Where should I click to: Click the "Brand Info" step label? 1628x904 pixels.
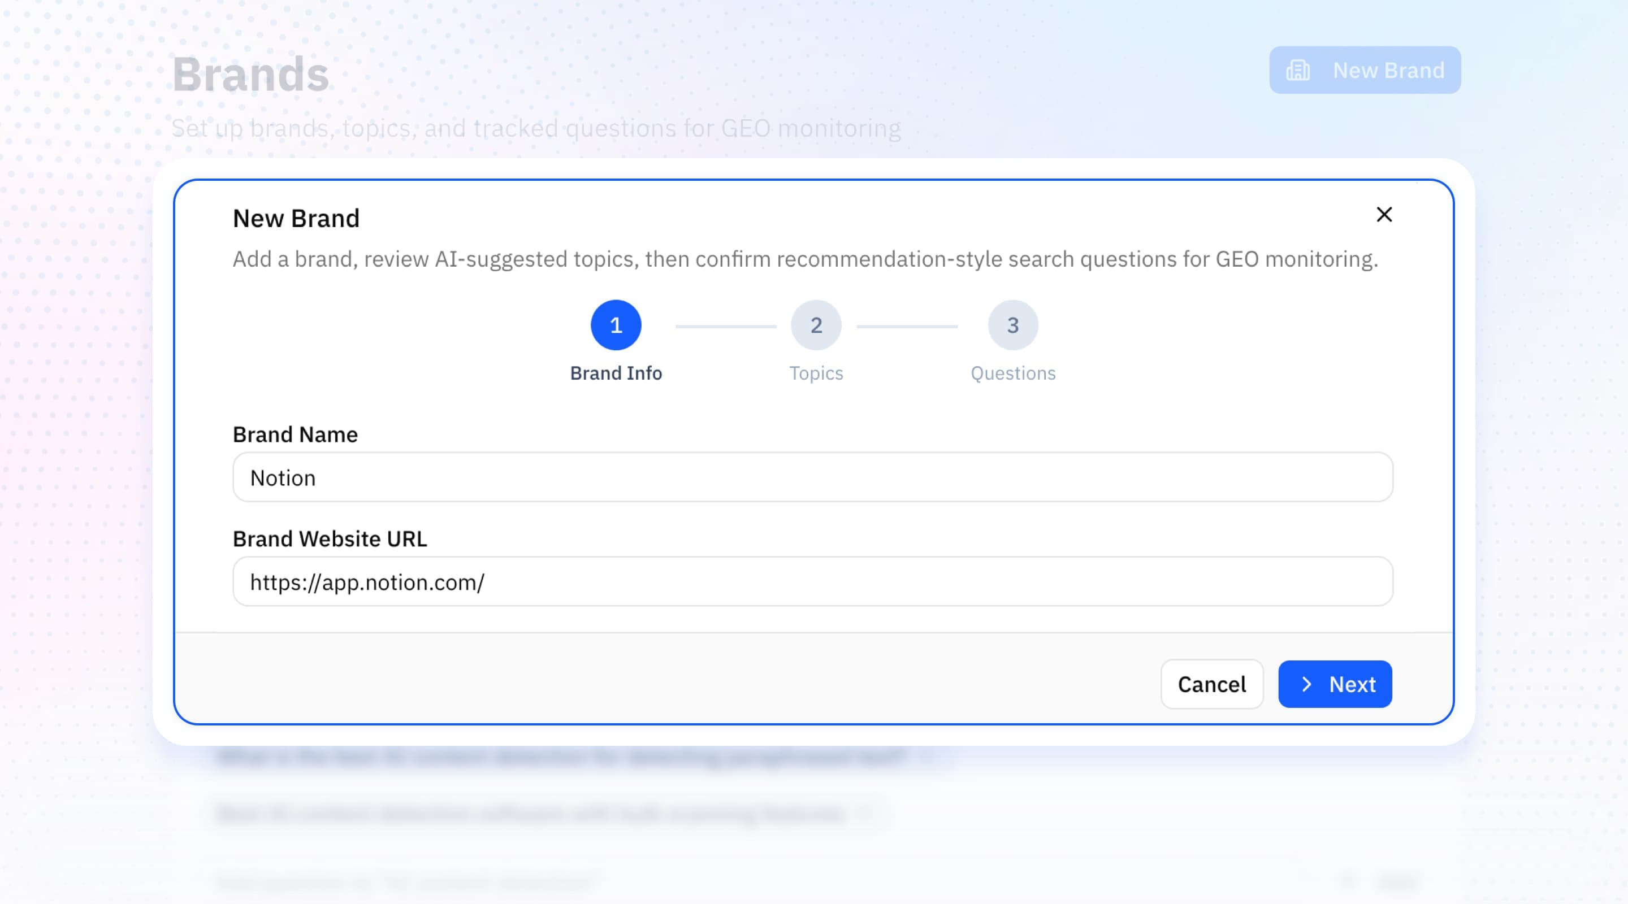pos(616,373)
